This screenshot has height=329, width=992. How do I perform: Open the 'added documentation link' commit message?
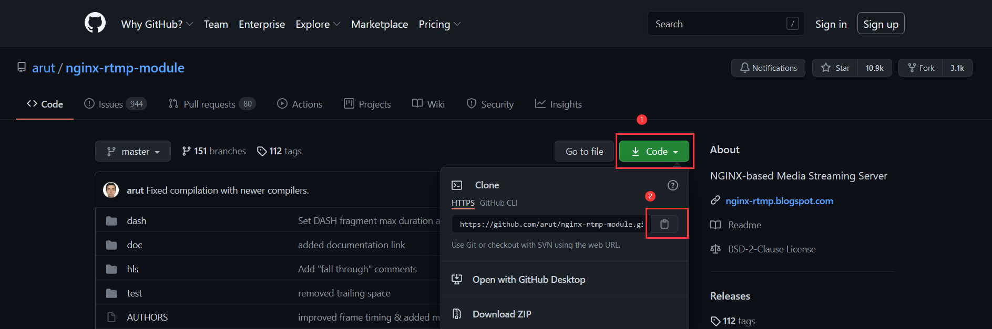[x=351, y=245]
